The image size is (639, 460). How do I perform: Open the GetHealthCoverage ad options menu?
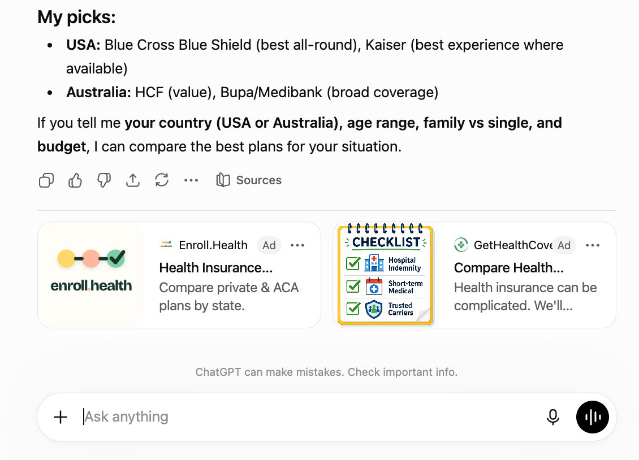(x=593, y=245)
